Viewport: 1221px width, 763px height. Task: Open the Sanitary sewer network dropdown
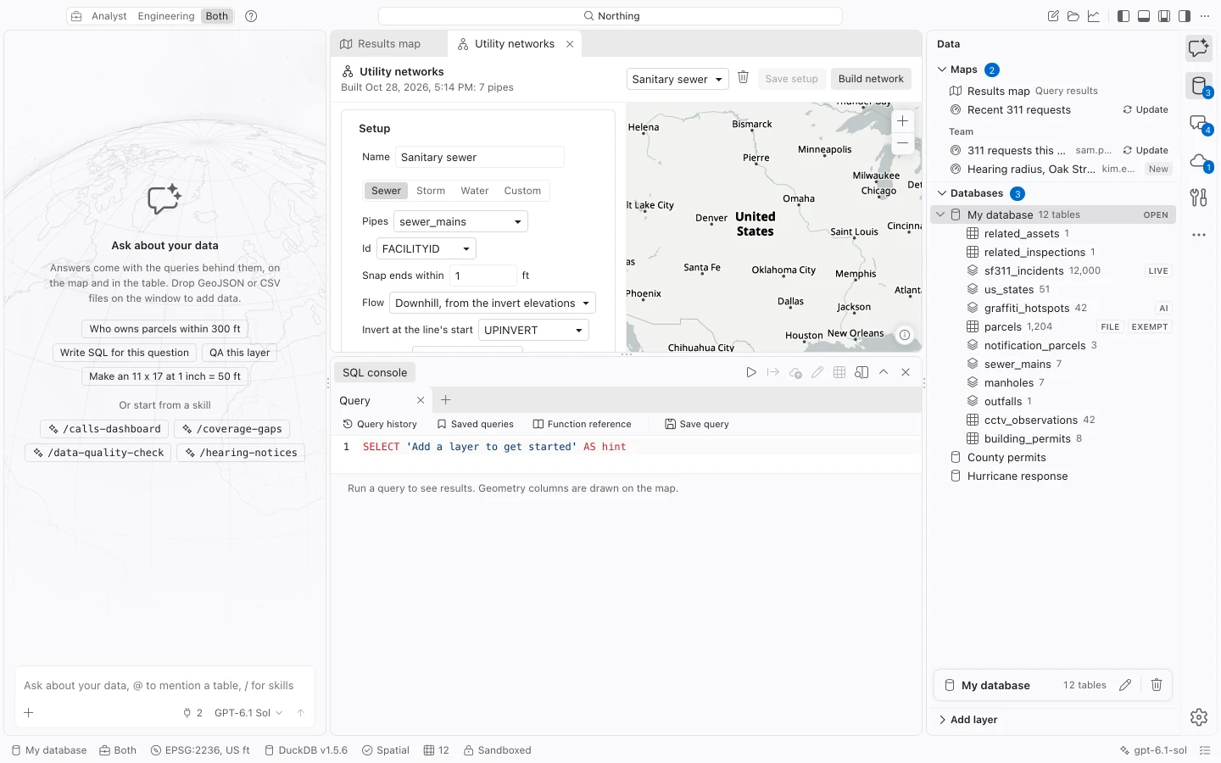pyautogui.click(x=677, y=79)
